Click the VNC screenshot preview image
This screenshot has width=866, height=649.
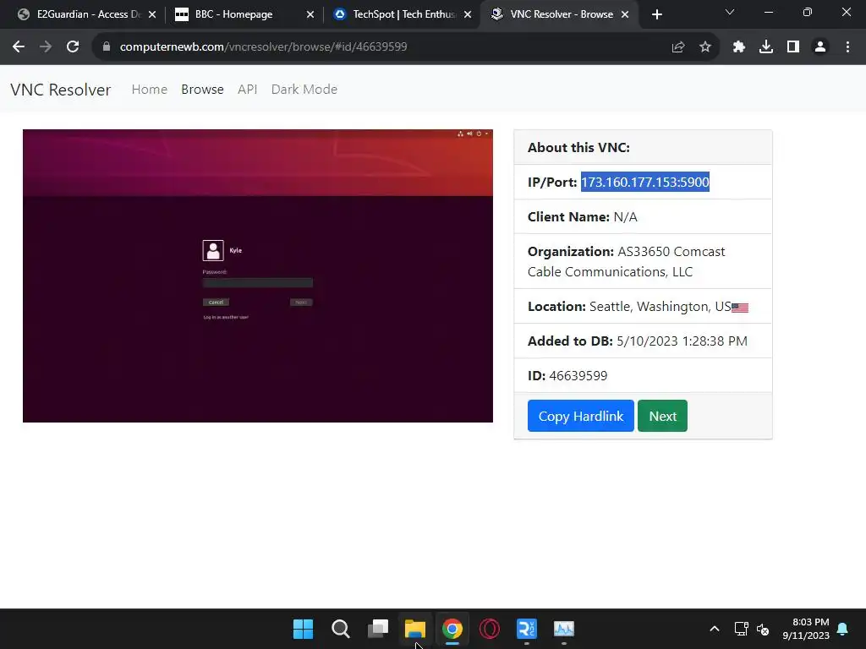tap(258, 276)
